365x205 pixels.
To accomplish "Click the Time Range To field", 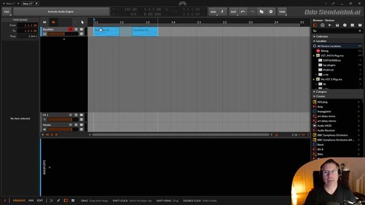I will tap(27, 31).
